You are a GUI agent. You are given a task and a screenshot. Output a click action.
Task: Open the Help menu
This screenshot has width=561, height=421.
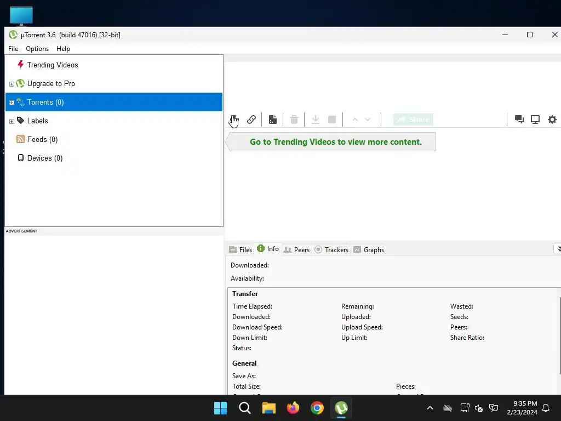[63, 49]
